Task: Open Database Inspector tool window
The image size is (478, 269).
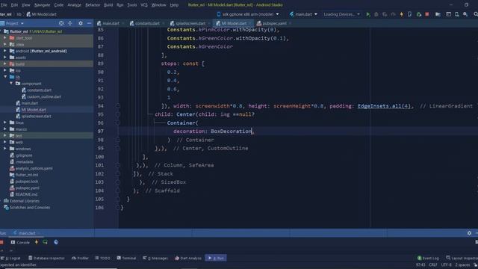Action: click(46, 258)
